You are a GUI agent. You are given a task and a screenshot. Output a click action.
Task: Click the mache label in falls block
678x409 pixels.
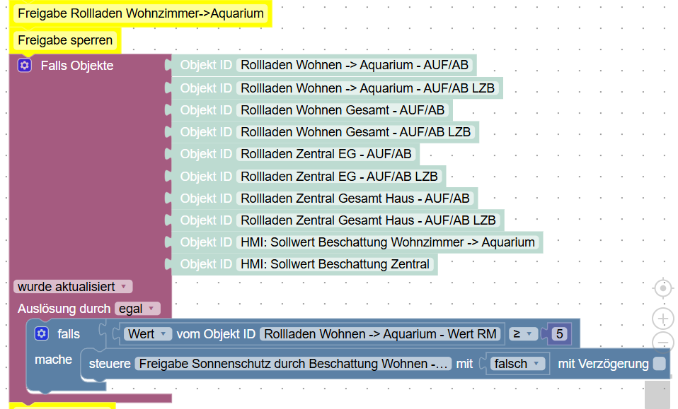[x=54, y=360]
